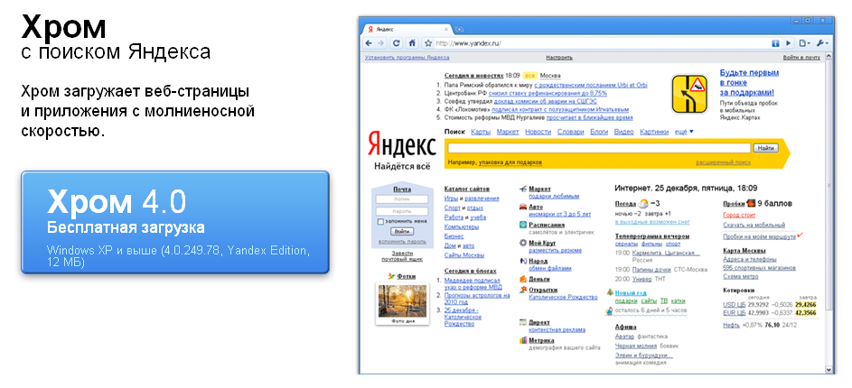852x388 pixels.
Task: Check the 'запомнить меня' checkbox
Action: [380, 221]
